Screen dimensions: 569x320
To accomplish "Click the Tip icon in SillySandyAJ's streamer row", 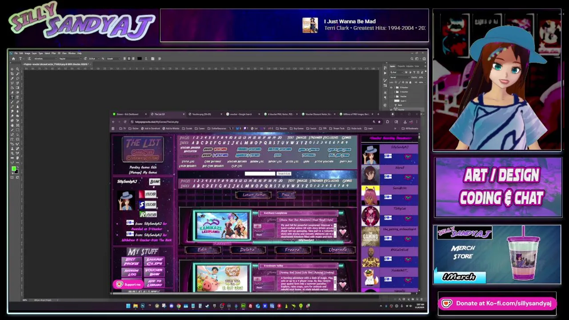I will click(408, 156).
